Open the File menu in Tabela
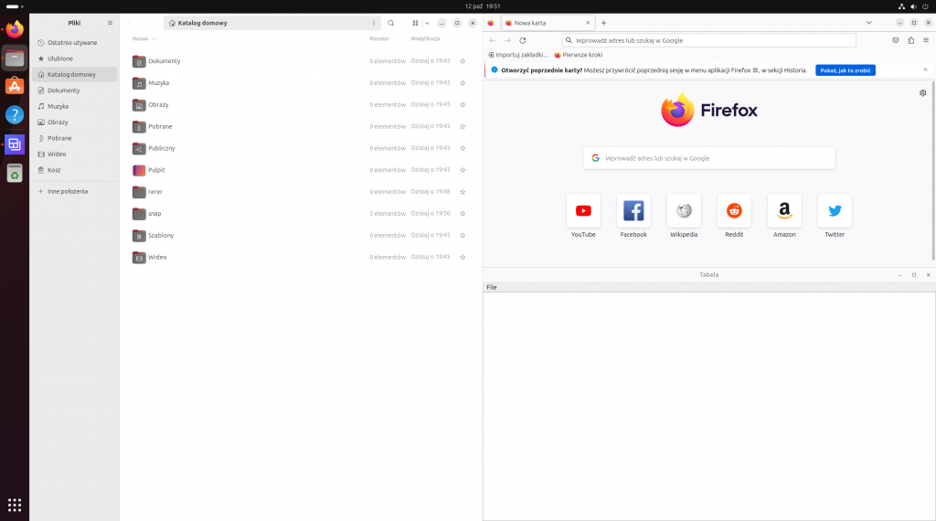This screenshot has width=936, height=521. pyautogui.click(x=492, y=287)
